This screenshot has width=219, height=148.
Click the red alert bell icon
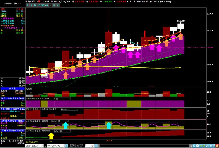tap(217, 146)
